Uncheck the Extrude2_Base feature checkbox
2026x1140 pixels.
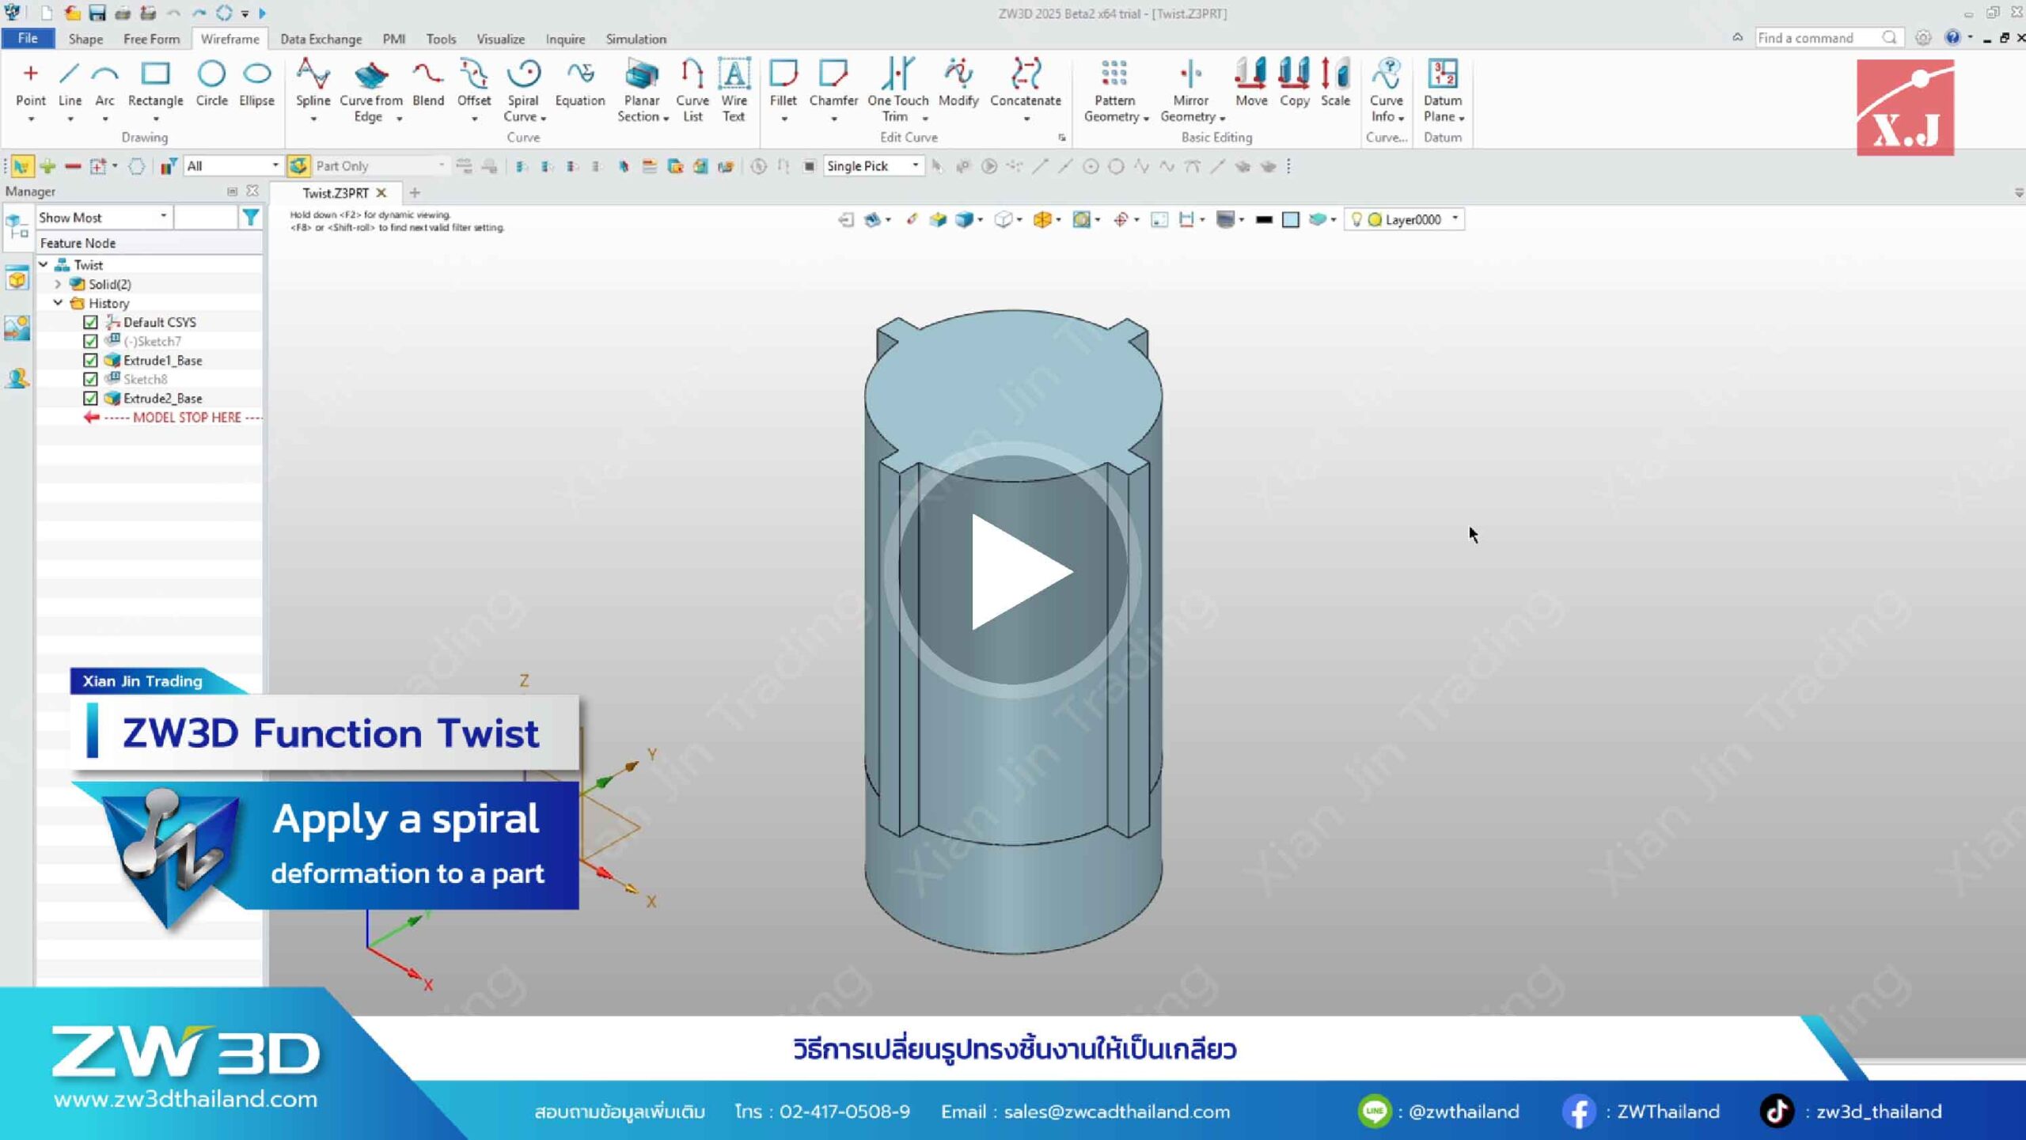pyautogui.click(x=90, y=399)
